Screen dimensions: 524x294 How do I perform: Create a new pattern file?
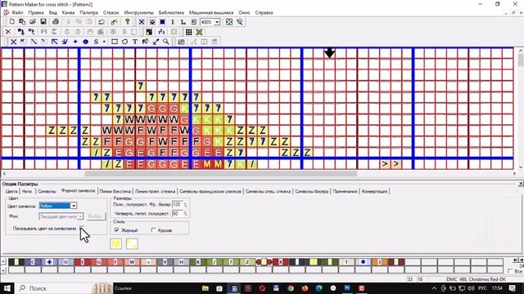pos(11,22)
